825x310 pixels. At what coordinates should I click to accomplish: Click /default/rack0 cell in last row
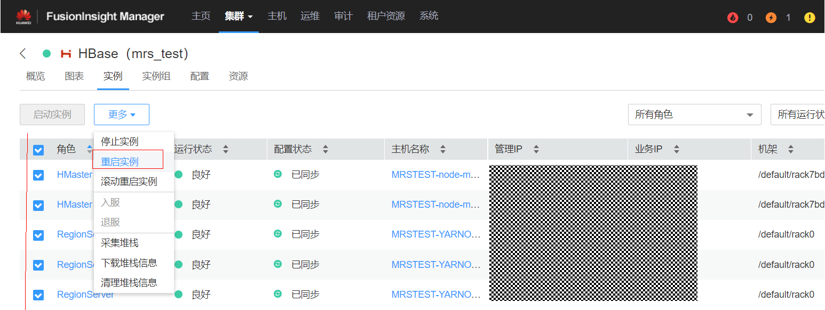tap(786, 294)
